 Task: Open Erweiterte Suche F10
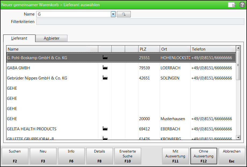coord(128,156)
